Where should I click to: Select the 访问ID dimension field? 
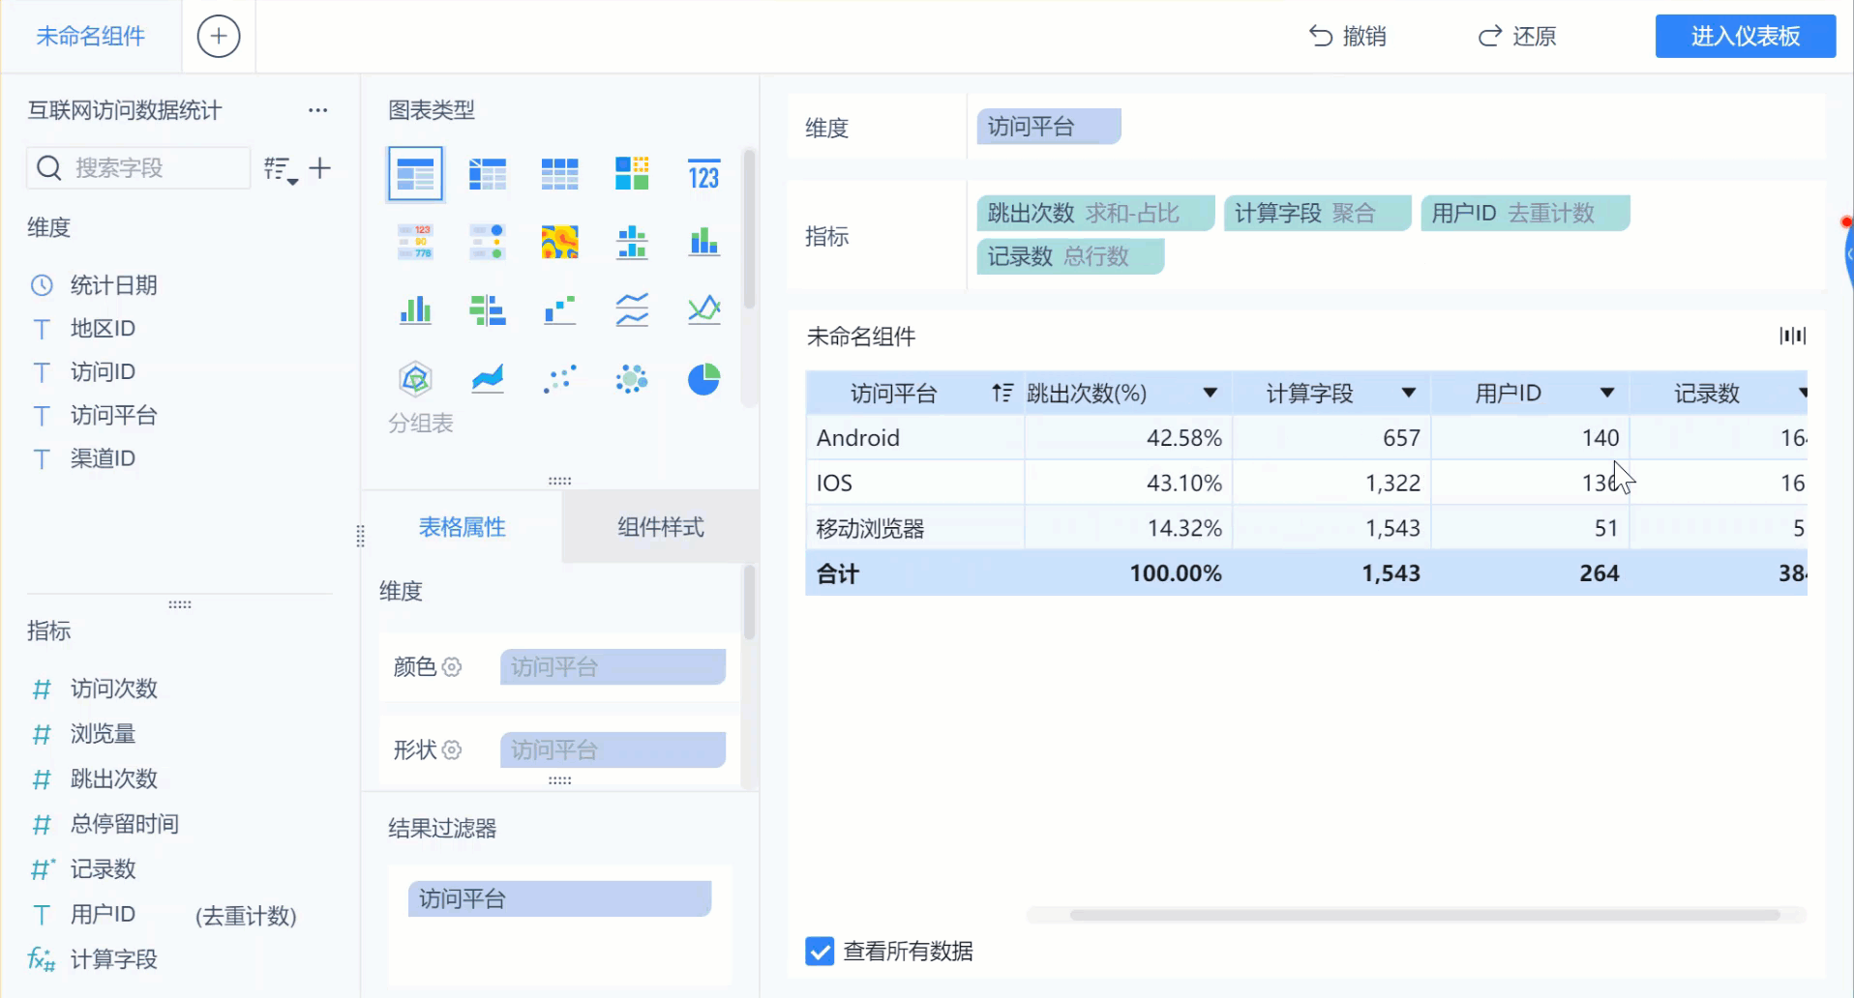[x=103, y=372]
